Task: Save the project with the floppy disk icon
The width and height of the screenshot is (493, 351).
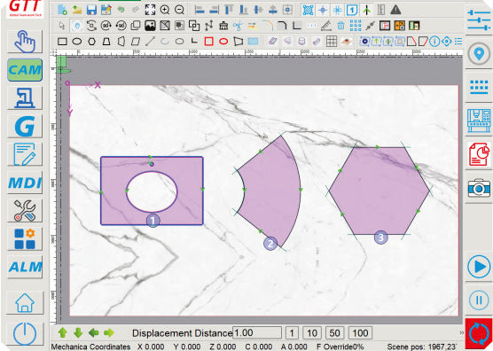Action: (x=91, y=10)
